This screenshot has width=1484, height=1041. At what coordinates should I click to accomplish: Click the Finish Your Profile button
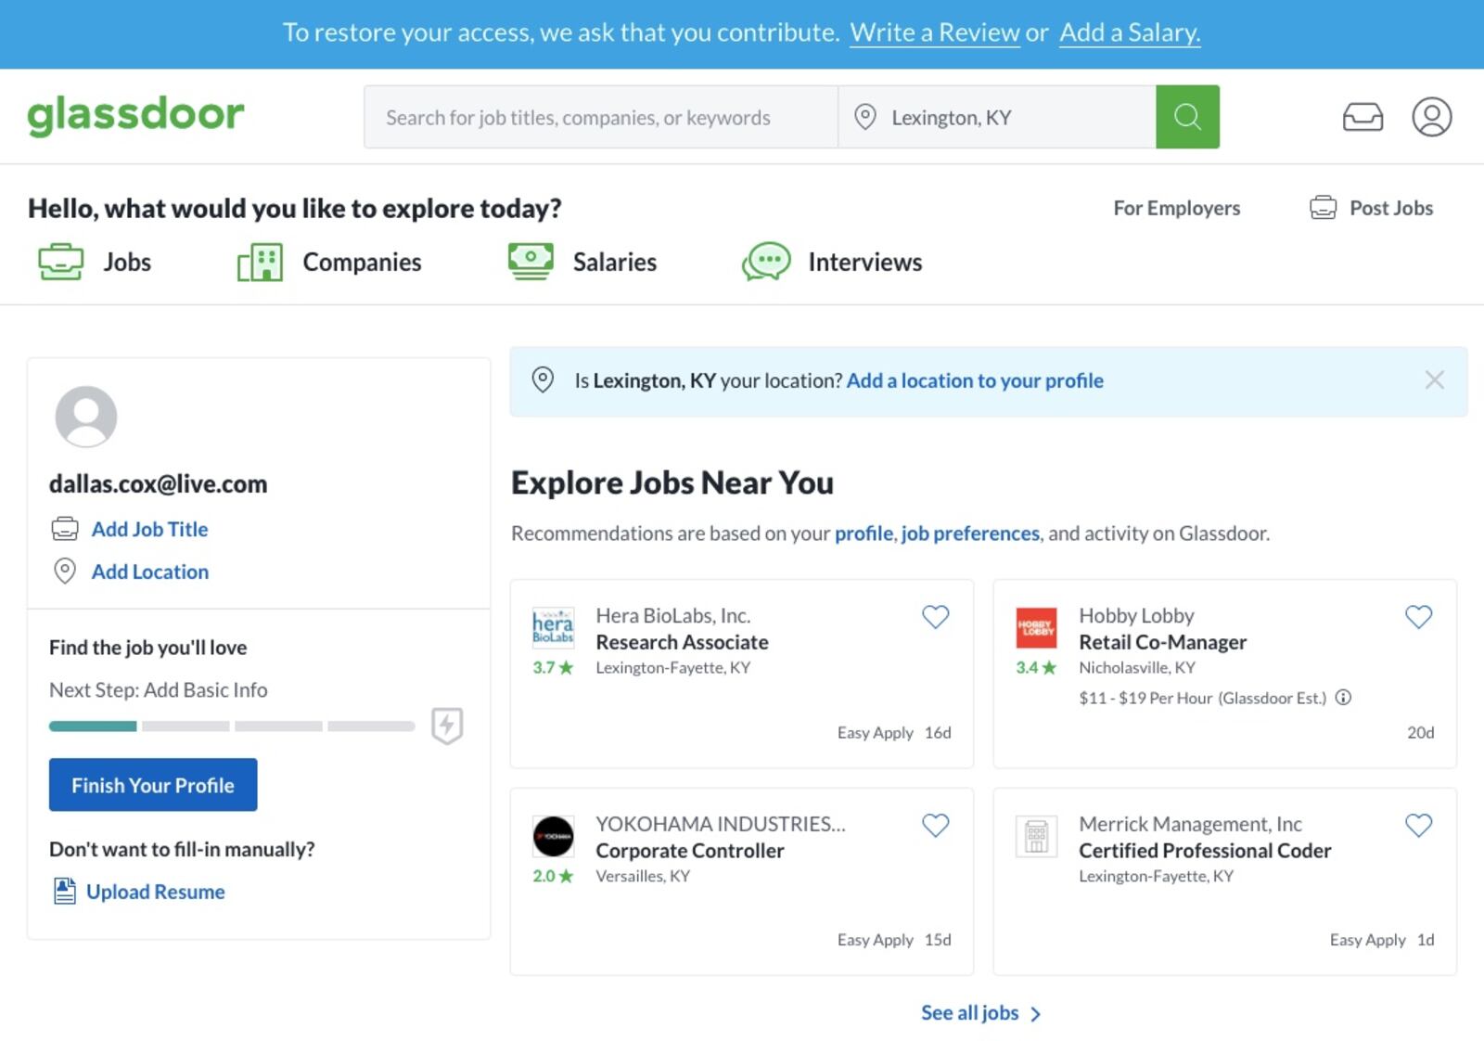[x=153, y=785]
